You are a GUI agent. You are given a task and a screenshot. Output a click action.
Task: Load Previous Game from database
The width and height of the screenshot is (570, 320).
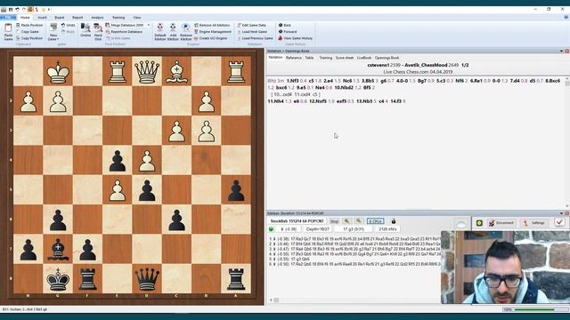click(x=256, y=38)
